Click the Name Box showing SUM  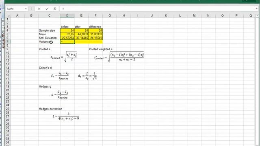click(x=15, y=9)
